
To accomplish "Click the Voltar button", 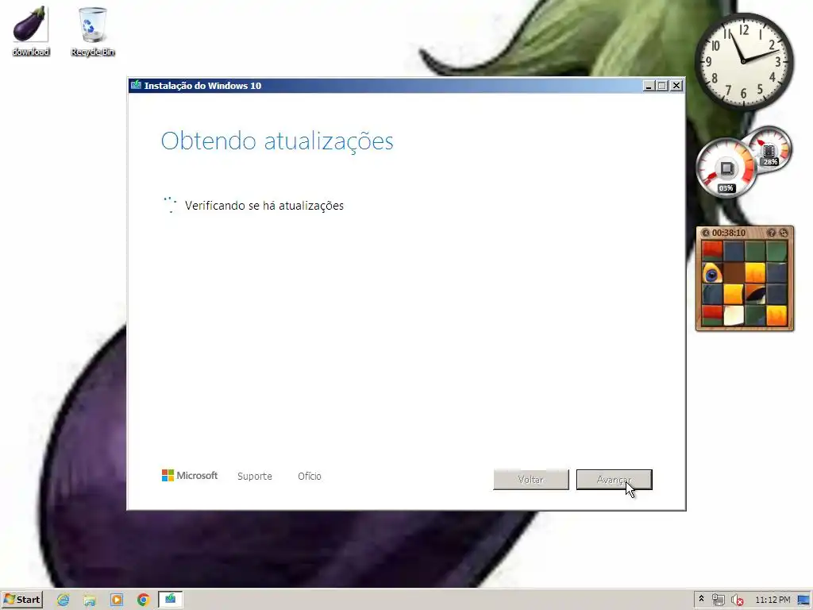I will [x=531, y=480].
